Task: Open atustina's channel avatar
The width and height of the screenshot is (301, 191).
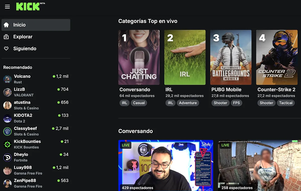Action: pos(8,105)
